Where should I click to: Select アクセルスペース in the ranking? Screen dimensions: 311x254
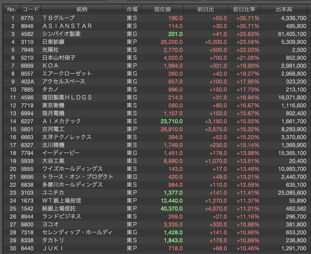pyautogui.click(x=63, y=82)
